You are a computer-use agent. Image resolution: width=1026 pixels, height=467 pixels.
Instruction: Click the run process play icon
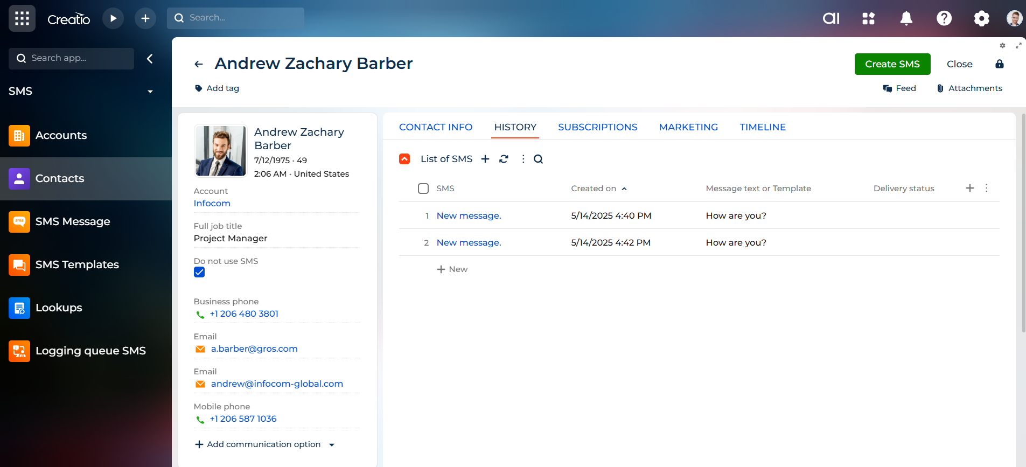point(113,18)
